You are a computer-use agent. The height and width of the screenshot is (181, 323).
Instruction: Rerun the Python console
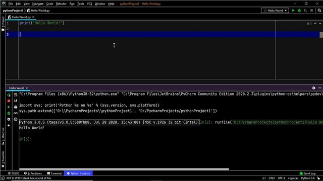pos(9,95)
